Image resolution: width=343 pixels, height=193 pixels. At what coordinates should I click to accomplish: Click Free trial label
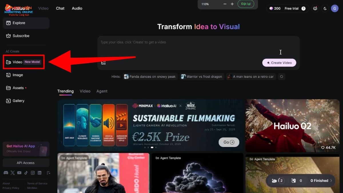292,9
